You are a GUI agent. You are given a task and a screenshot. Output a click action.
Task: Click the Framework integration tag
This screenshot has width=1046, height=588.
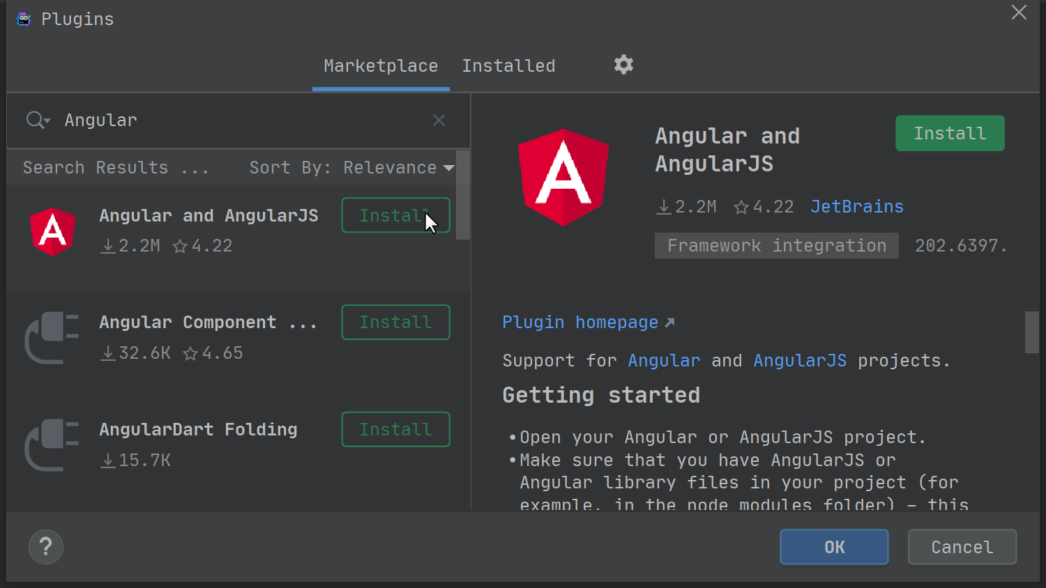click(776, 246)
